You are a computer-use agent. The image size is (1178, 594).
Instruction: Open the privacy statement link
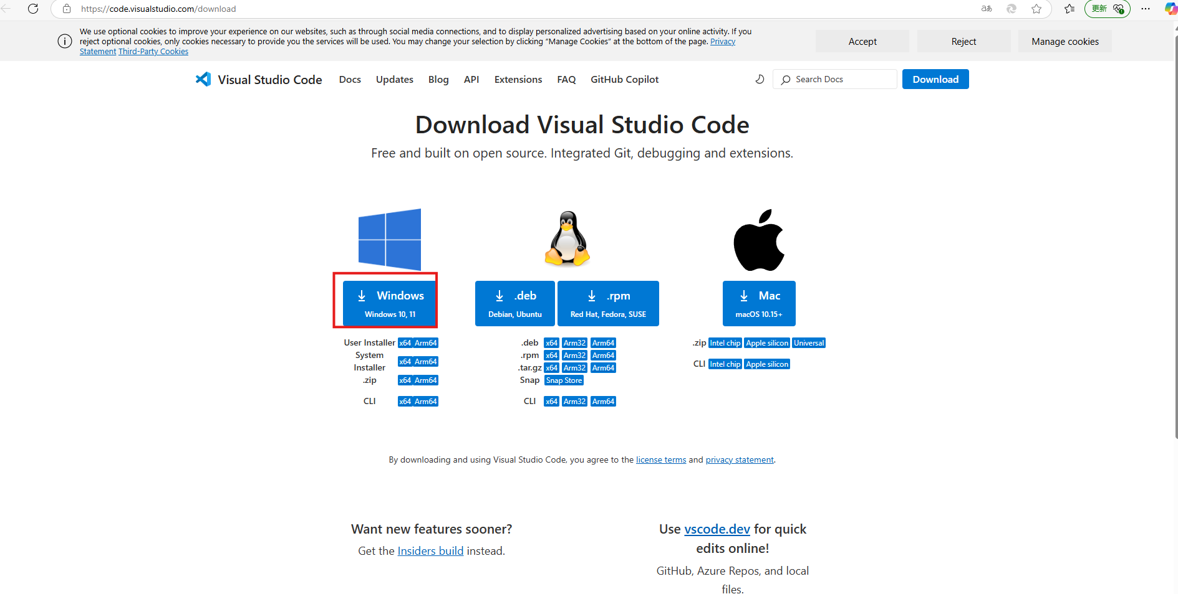click(x=740, y=460)
